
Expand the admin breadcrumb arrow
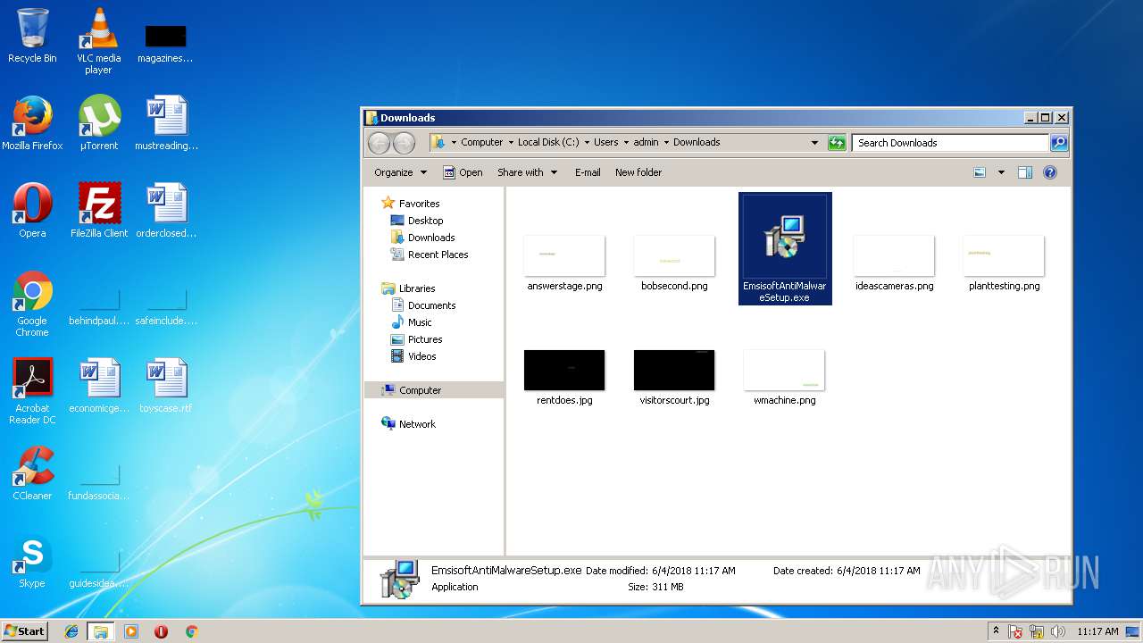click(666, 142)
